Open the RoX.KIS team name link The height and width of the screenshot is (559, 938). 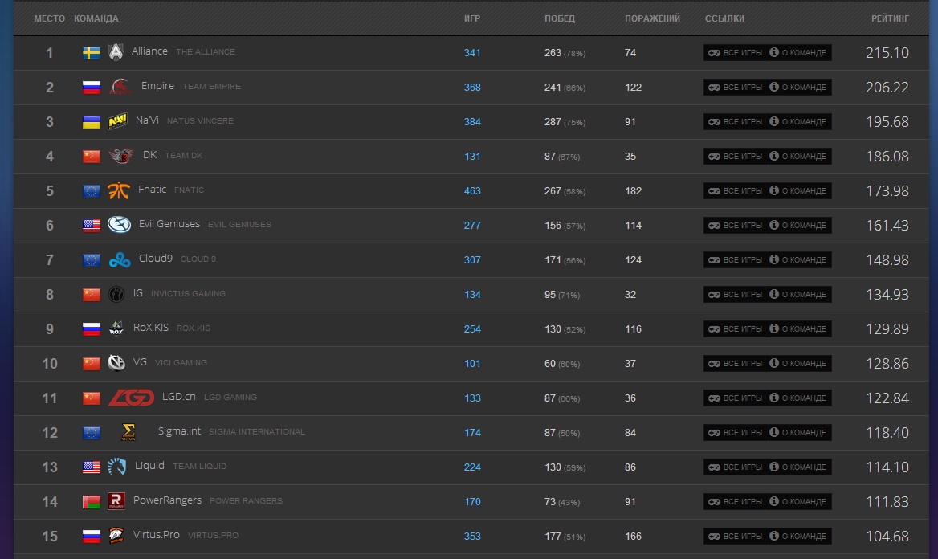pos(151,328)
